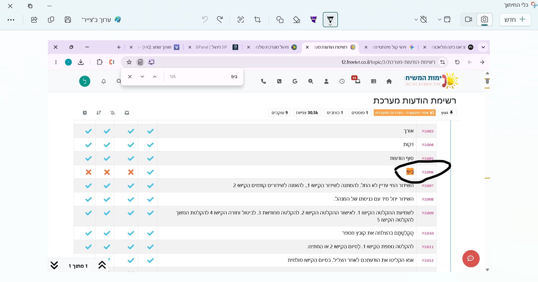Save the snip with floppy disk icon

68,20
